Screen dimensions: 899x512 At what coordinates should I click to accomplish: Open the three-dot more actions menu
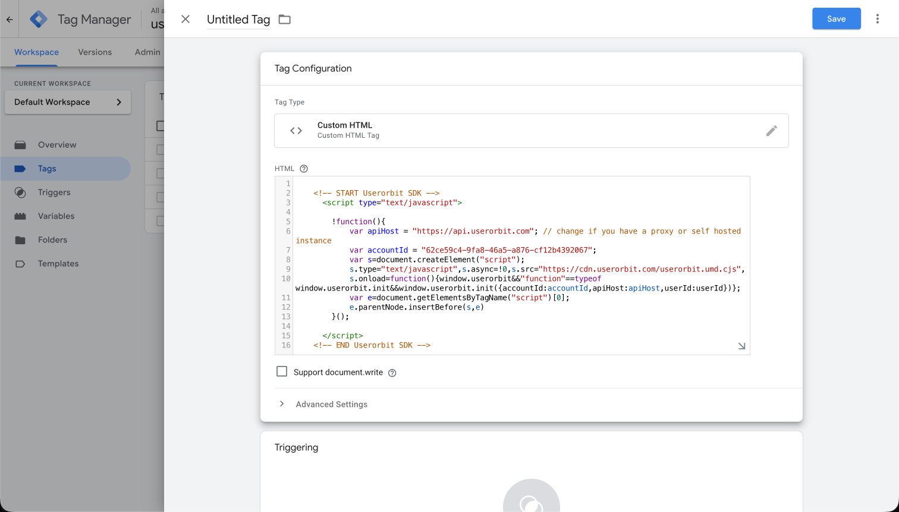coord(878,19)
